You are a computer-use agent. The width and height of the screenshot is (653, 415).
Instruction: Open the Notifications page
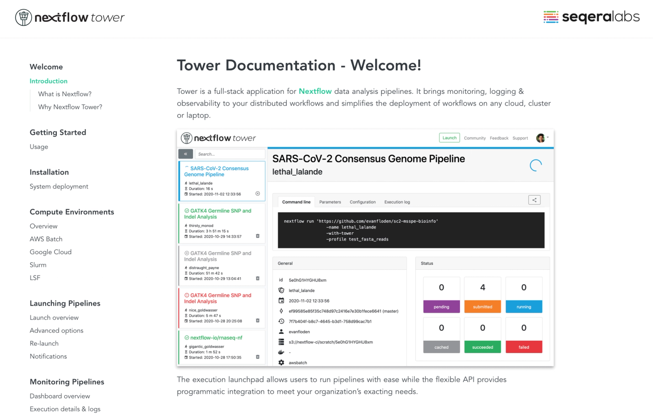click(x=48, y=356)
